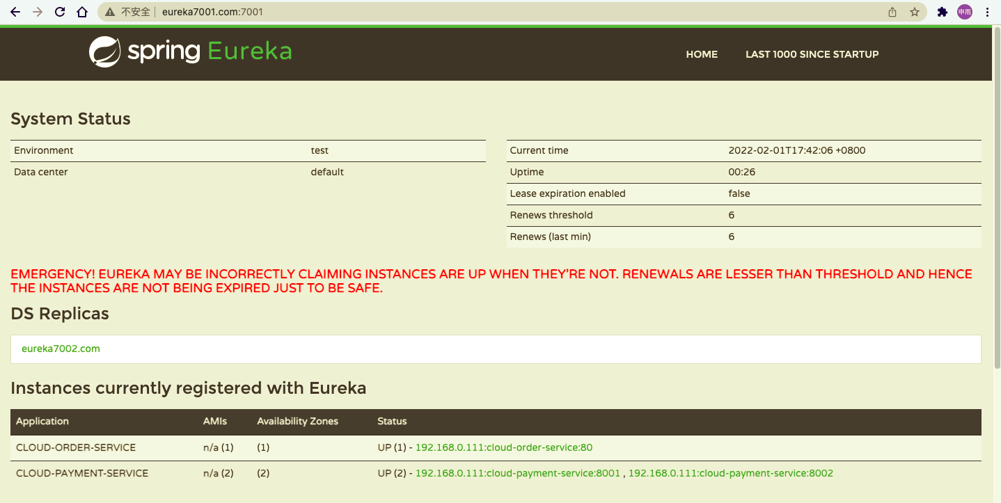Click the System Status heading
The image size is (1001, 503).
pos(70,119)
